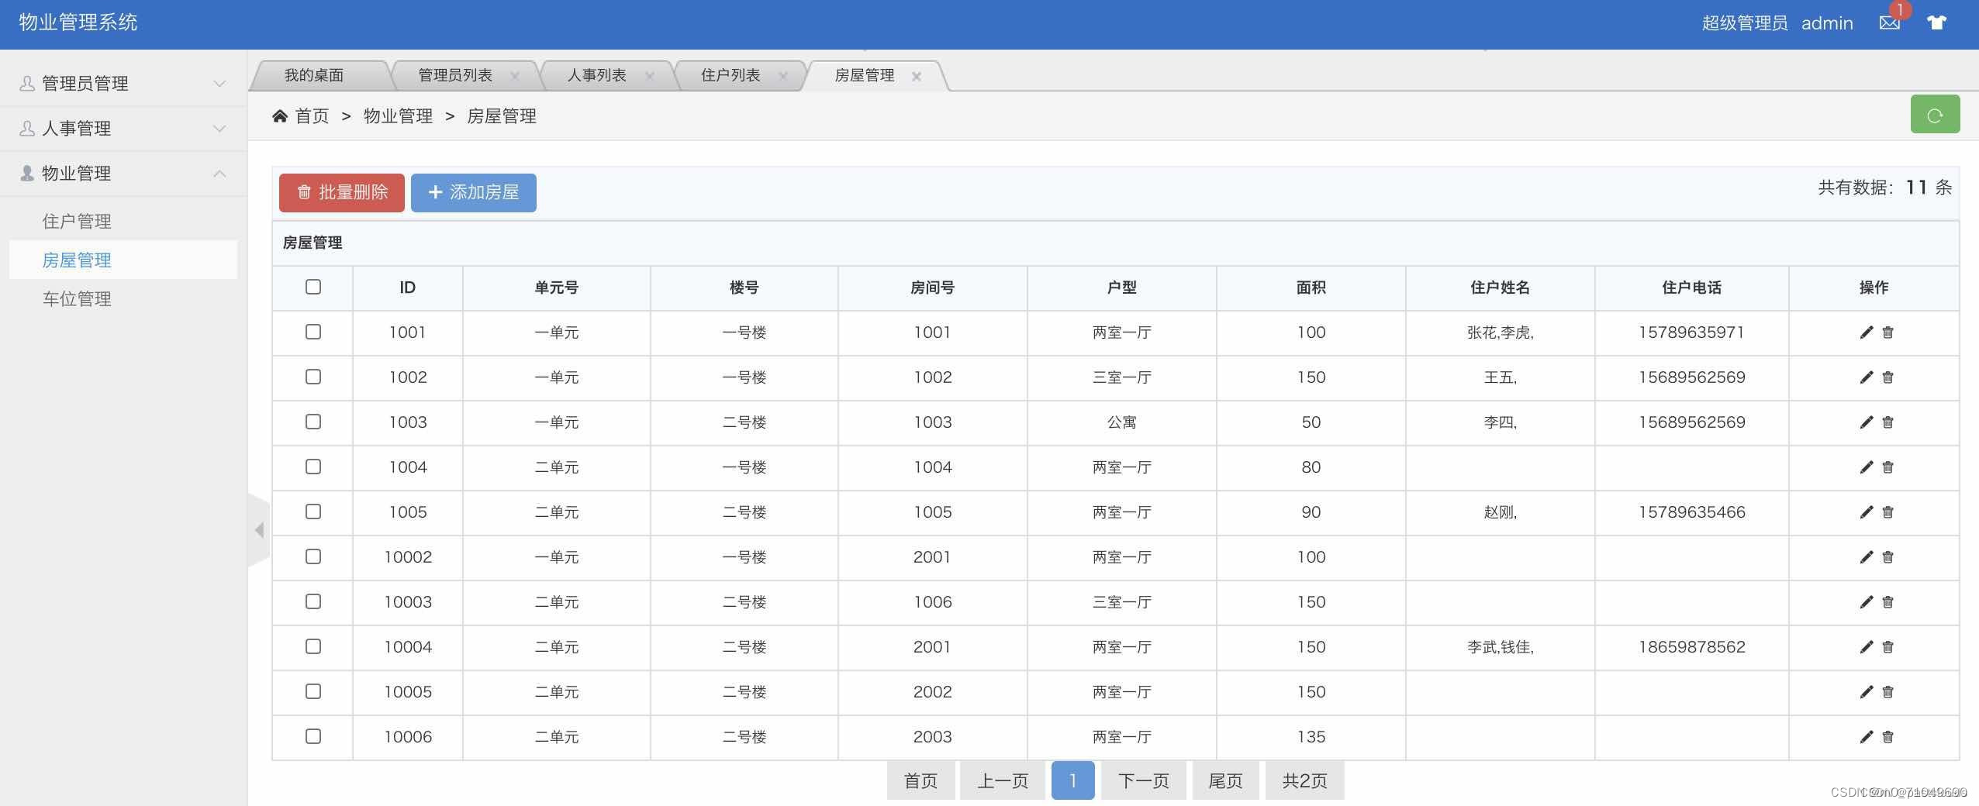Delete row ID 10006 with the trash icon
1979x806 pixels.
click(x=1887, y=737)
